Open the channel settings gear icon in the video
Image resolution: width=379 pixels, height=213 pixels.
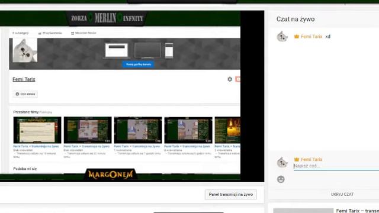coord(230,79)
